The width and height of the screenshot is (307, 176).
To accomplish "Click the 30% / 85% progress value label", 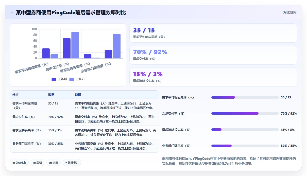I will pos(289,146).
